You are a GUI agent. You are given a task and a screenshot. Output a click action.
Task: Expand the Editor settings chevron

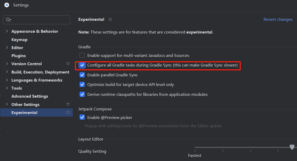click(7, 48)
